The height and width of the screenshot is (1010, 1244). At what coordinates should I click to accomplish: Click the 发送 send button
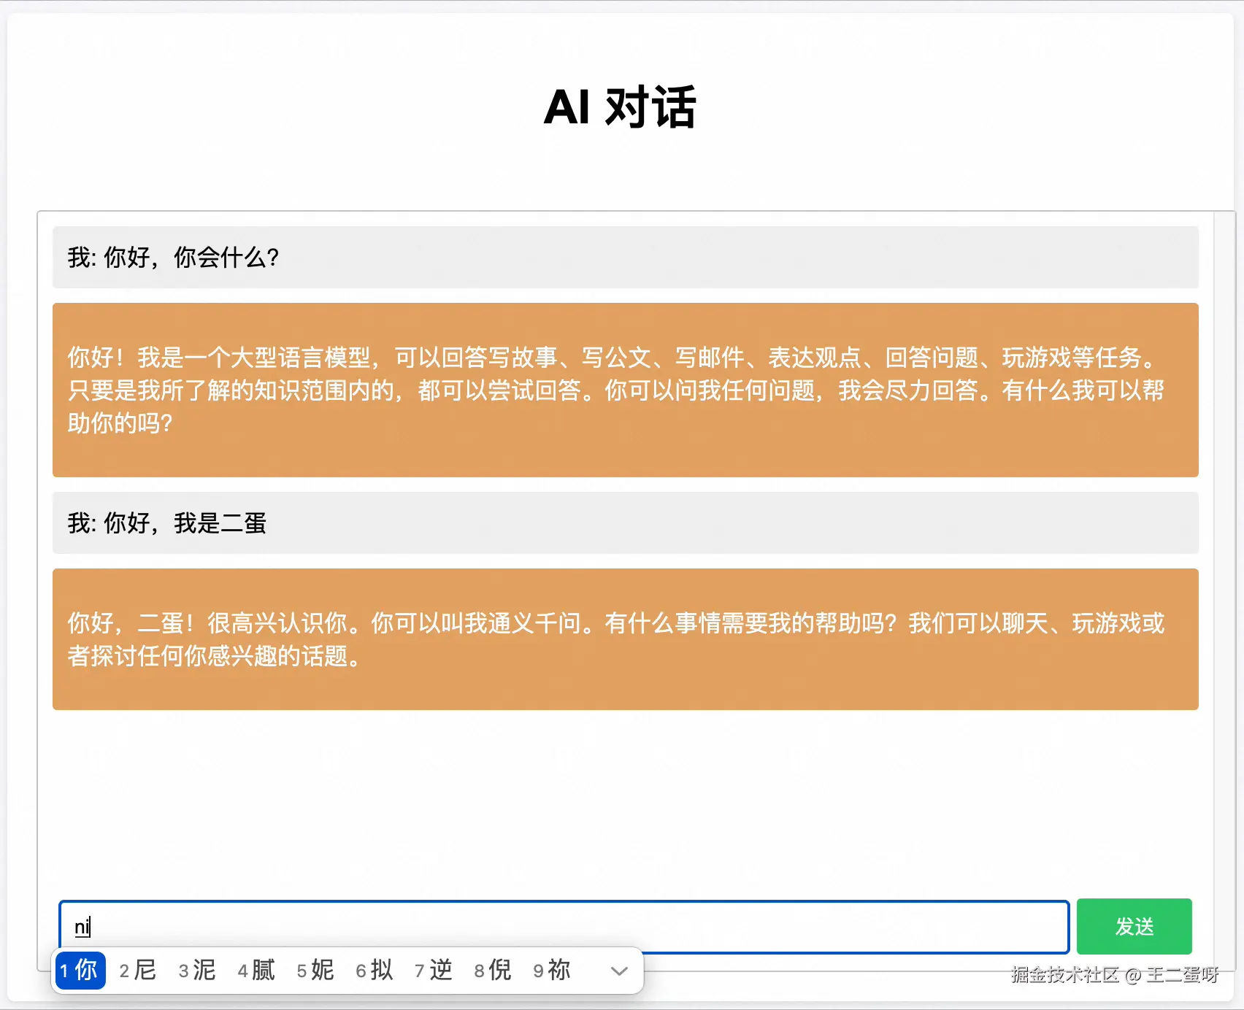click(1134, 926)
